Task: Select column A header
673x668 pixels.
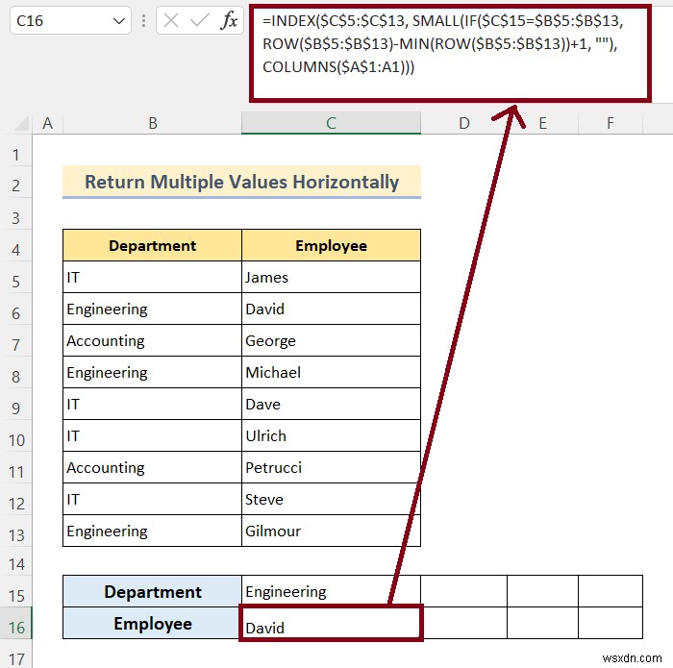Action: point(48,123)
